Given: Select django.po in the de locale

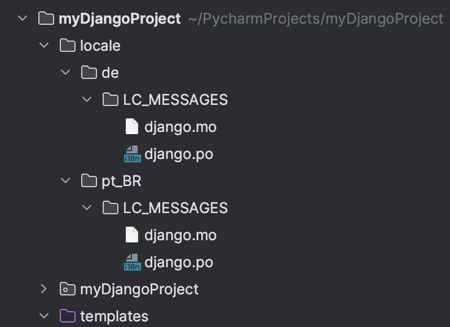Looking at the screenshot, I should 179,154.
